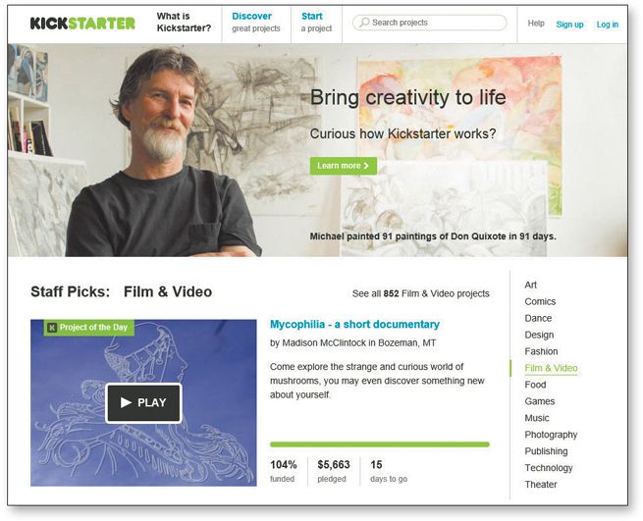Open the Mycophilia video thumbnail
Viewport: 643px width, 521px height.
coord(143,403)
